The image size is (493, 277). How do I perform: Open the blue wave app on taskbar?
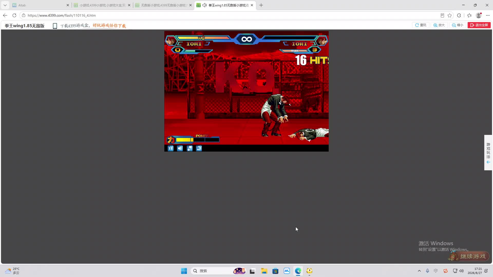[287, 271]
